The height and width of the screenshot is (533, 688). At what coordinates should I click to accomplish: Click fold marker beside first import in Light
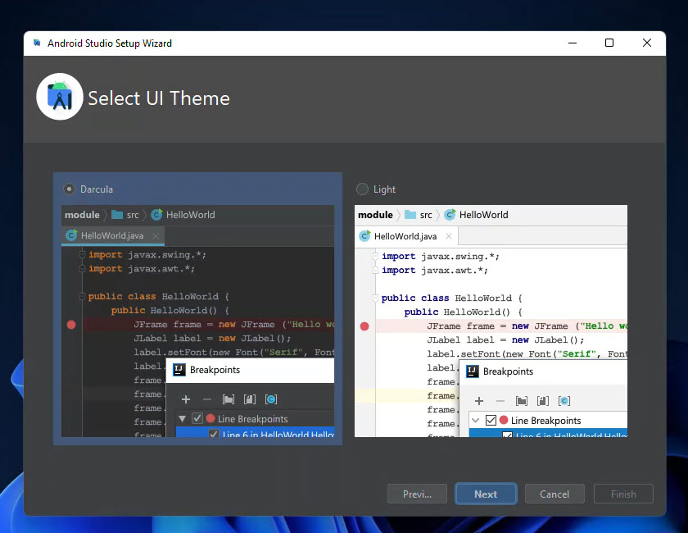pos(375,256)
